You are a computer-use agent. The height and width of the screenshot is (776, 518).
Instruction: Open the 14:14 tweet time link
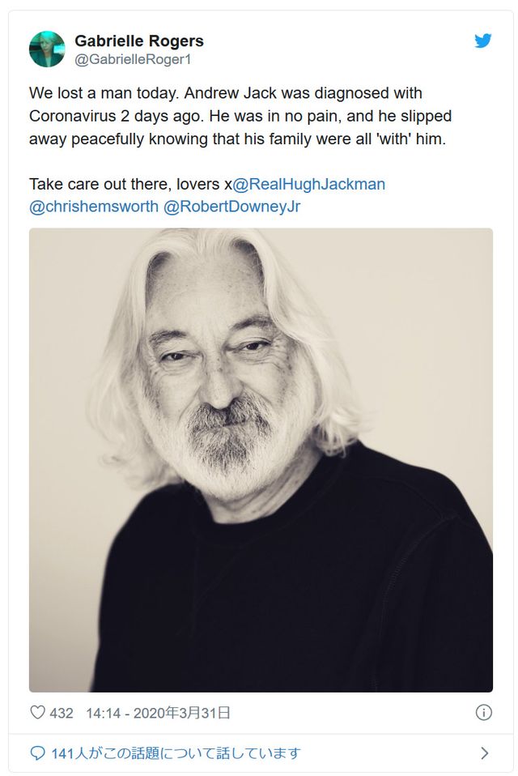[x=104, y=713]
